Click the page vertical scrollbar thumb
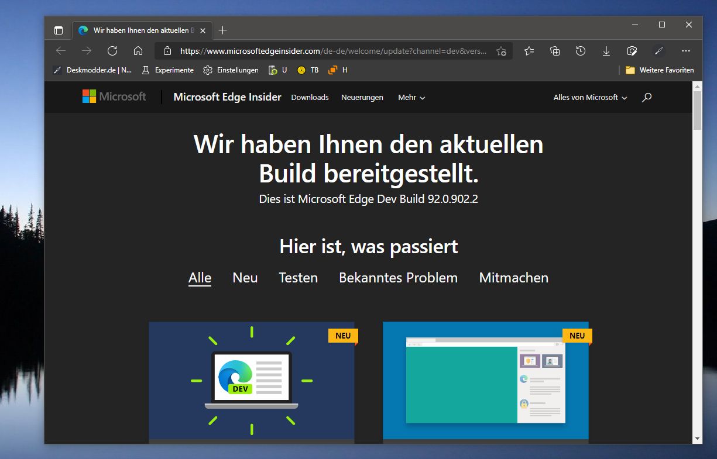This screenshot has width=717, height=459. [x=697, y=110]
